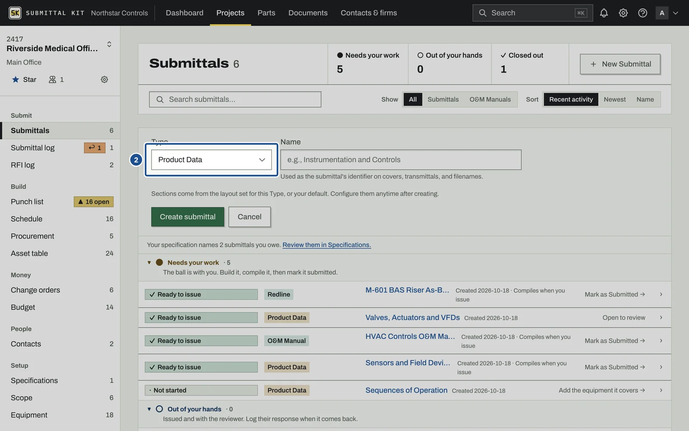
Task: Open the Parts tab
Action: (266, 13)
